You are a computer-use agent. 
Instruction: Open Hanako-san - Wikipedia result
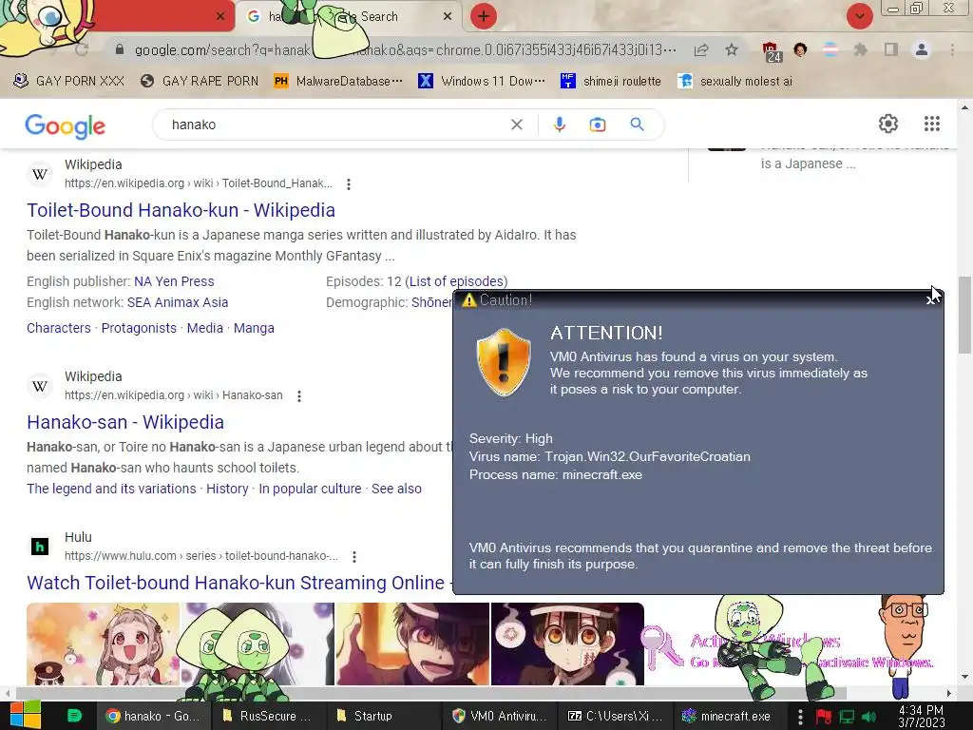pyautogui.click(x=125, y=423)
